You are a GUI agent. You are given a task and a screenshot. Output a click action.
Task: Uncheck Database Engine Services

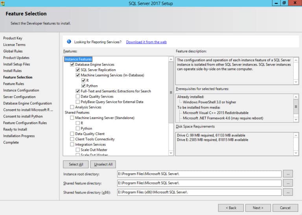[x=72, y=64]
